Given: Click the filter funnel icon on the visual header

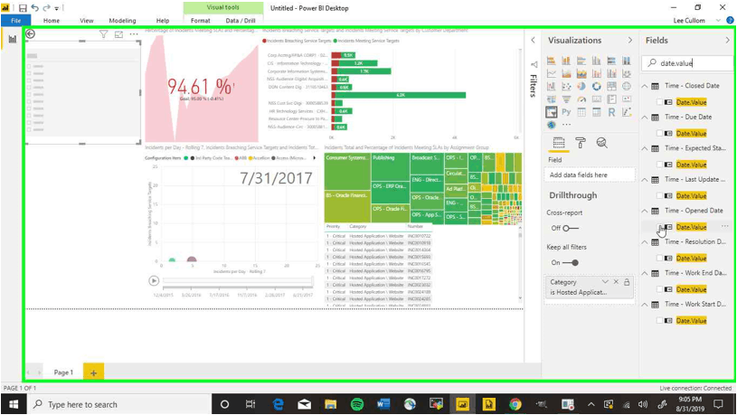Looking at the screenshot, I should (x=104, y=34).
